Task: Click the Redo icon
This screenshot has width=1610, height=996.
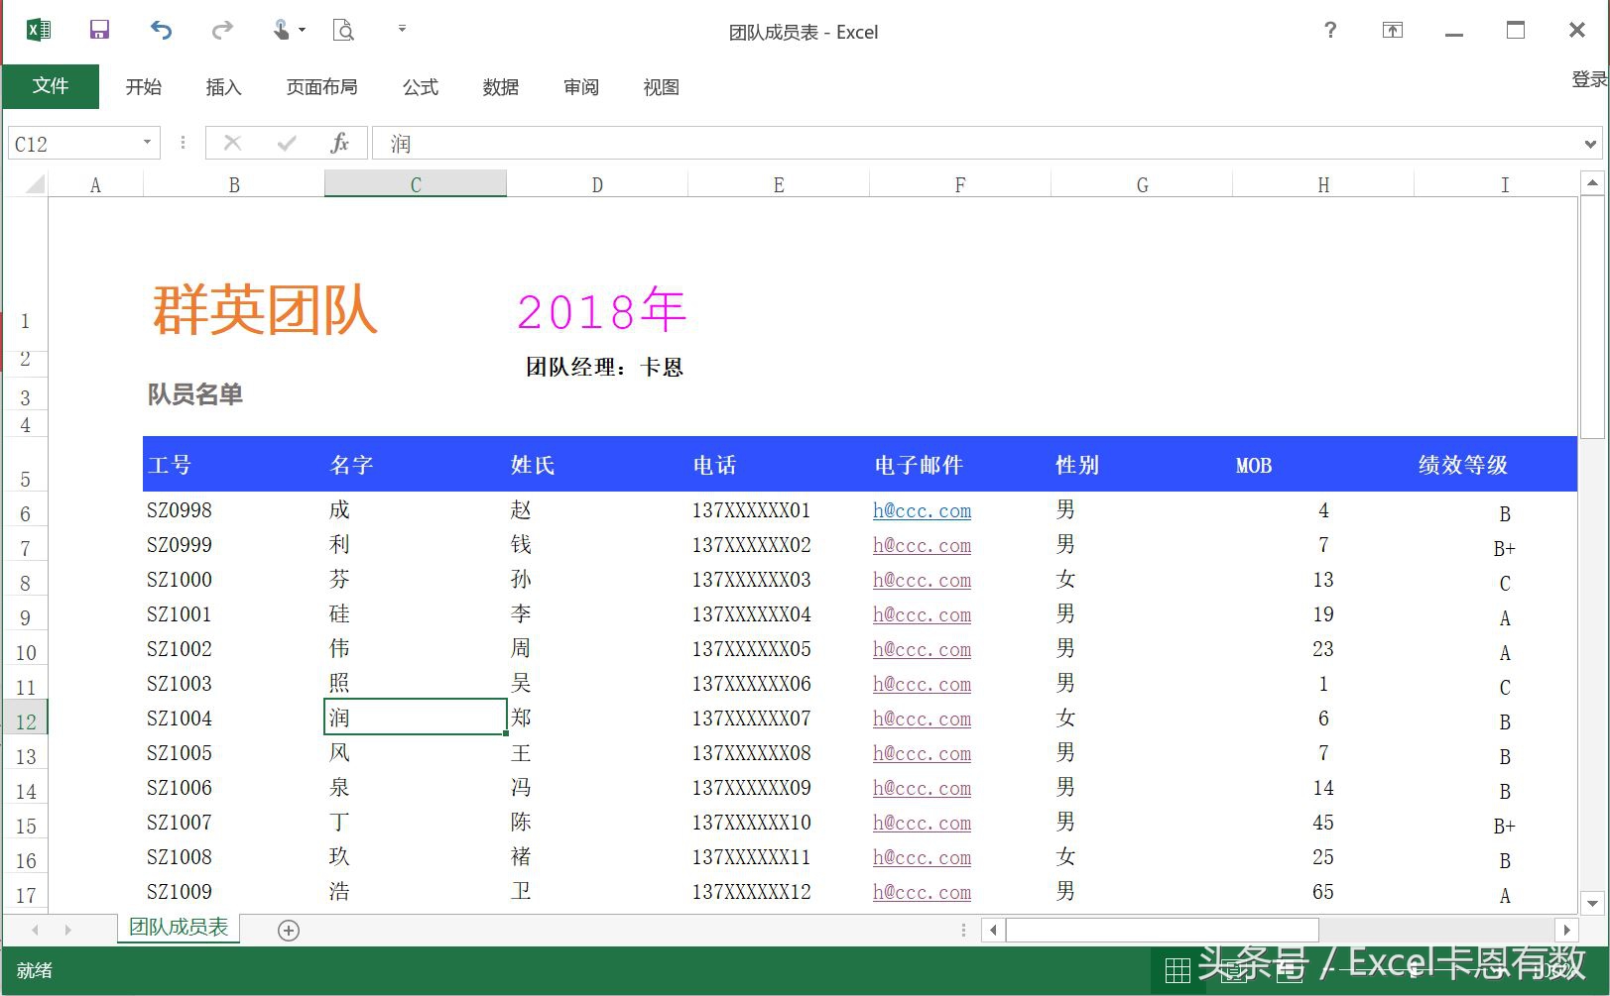Action: point(220,30)
